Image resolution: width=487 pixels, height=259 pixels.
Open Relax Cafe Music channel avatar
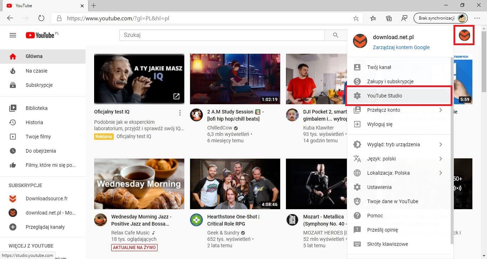(101, 220)
